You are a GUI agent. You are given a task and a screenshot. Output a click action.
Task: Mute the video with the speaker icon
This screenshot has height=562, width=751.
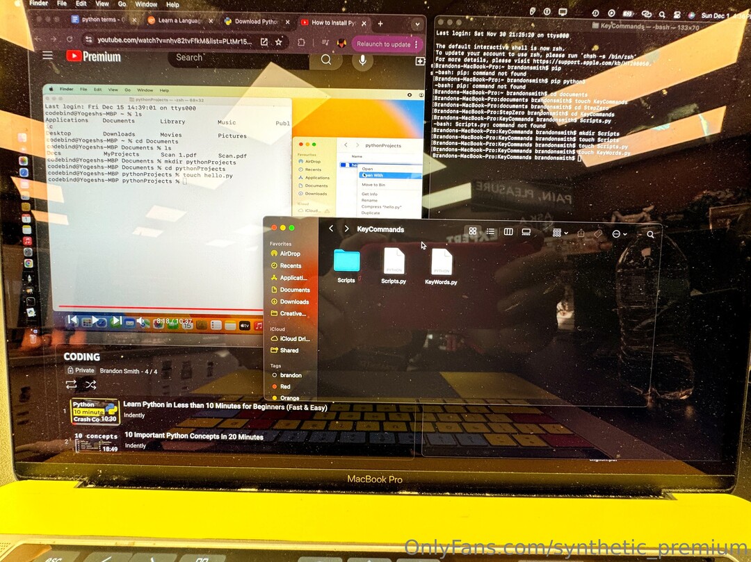(x=141, y=321)
